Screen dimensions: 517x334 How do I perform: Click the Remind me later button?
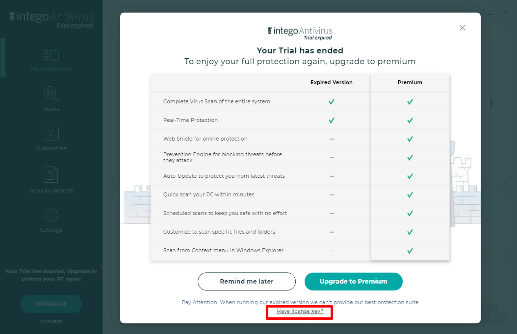point(246,282)
